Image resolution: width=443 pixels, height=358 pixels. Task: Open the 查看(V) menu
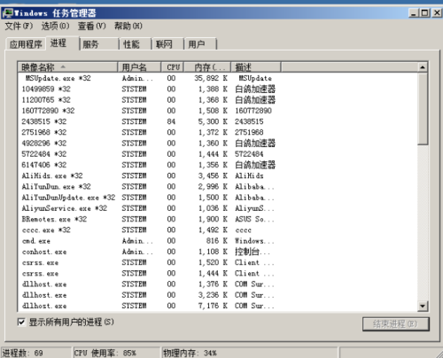coord(91,26)
